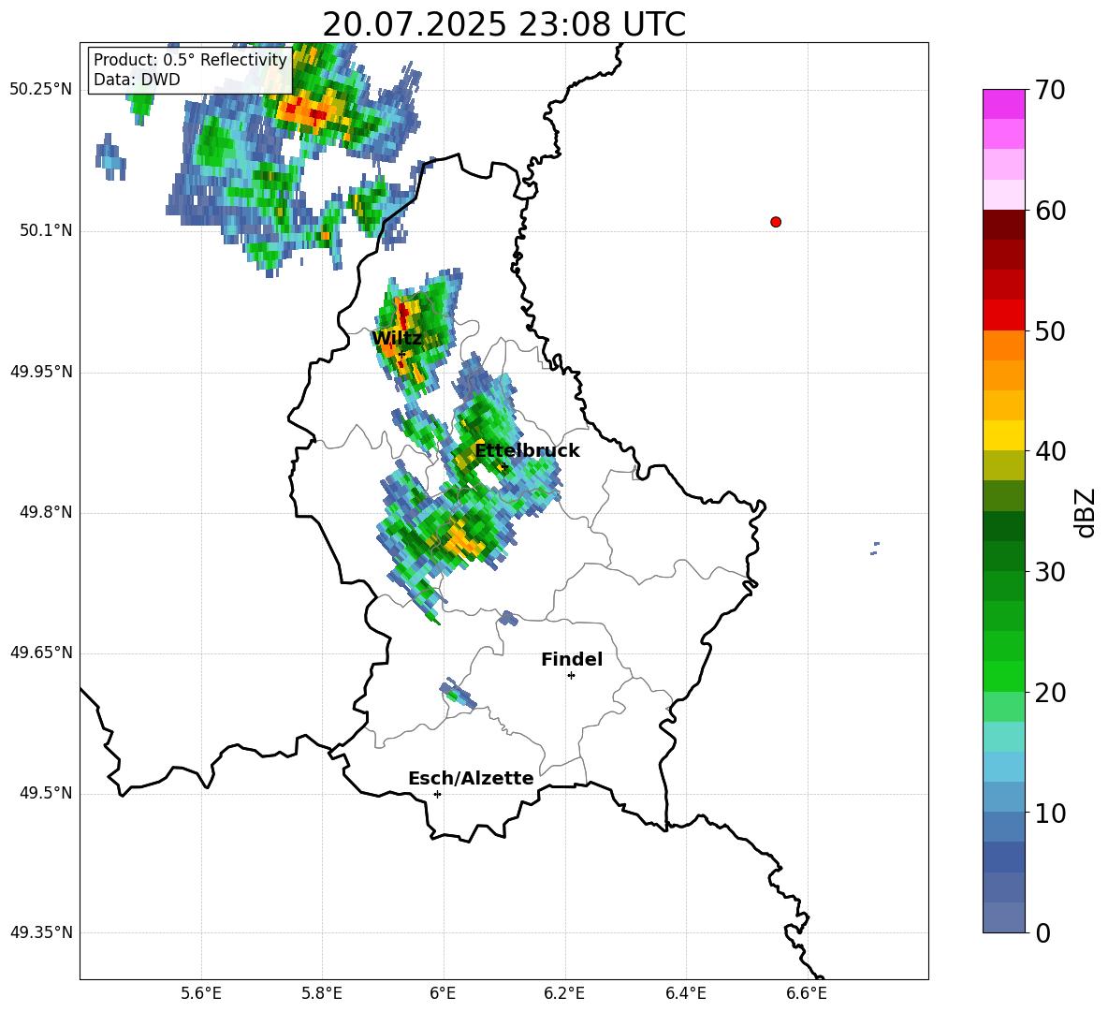Image resolution: width=1108 pixels, height=1012 pixels.
Task: Click the 49.5°N latitude label
Action: [45, 794]
